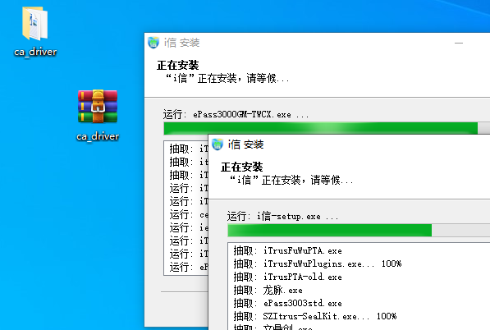Screen dimensions: 490x330
Task: Select status text 运行: i信-setup.exe
Action: pos(282,216)
